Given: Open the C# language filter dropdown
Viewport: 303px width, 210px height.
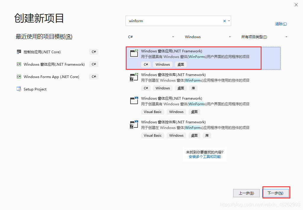Looking at the screenshot, I should (x=151, y=37).
